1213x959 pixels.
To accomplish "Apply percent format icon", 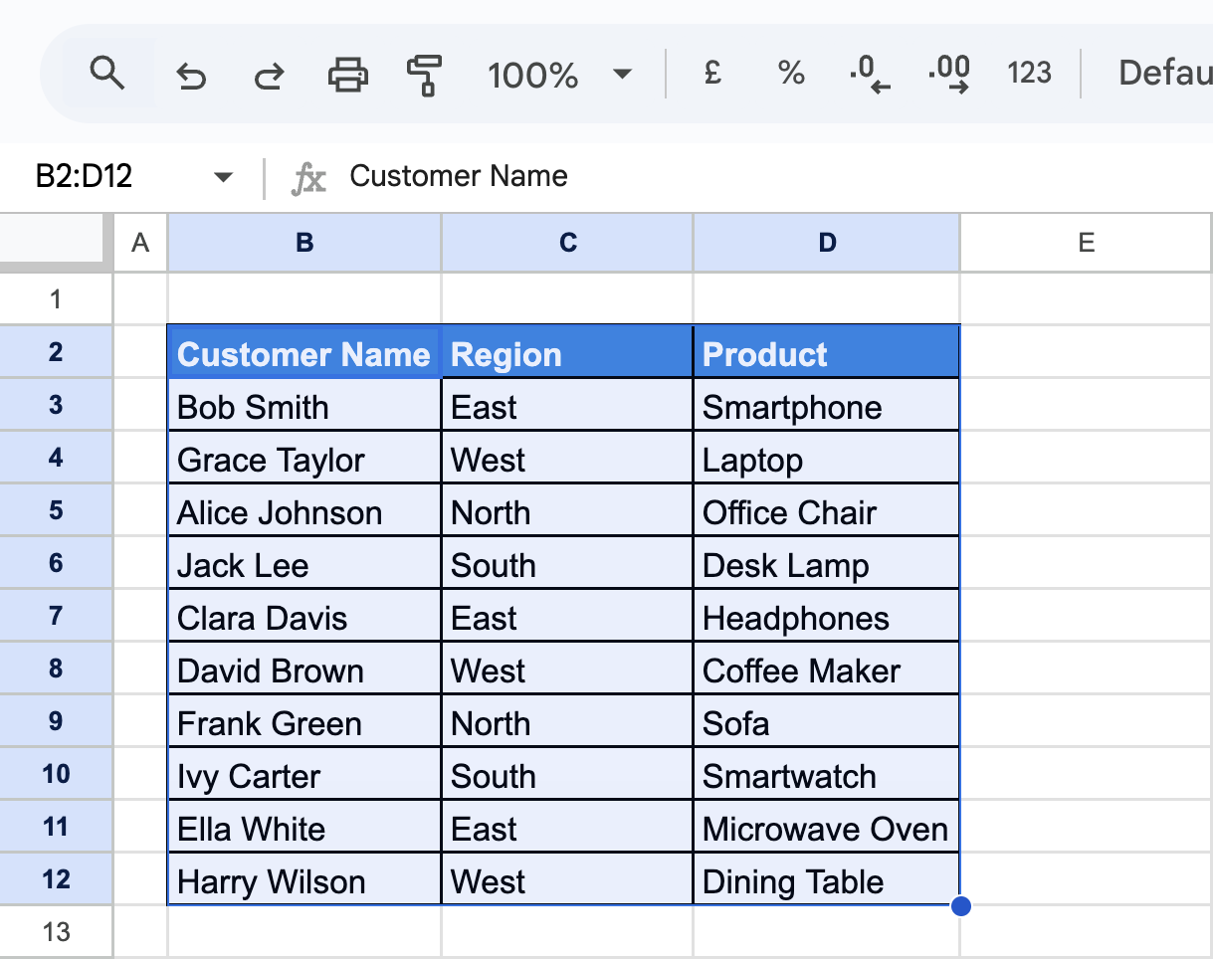I will [791, 73].
